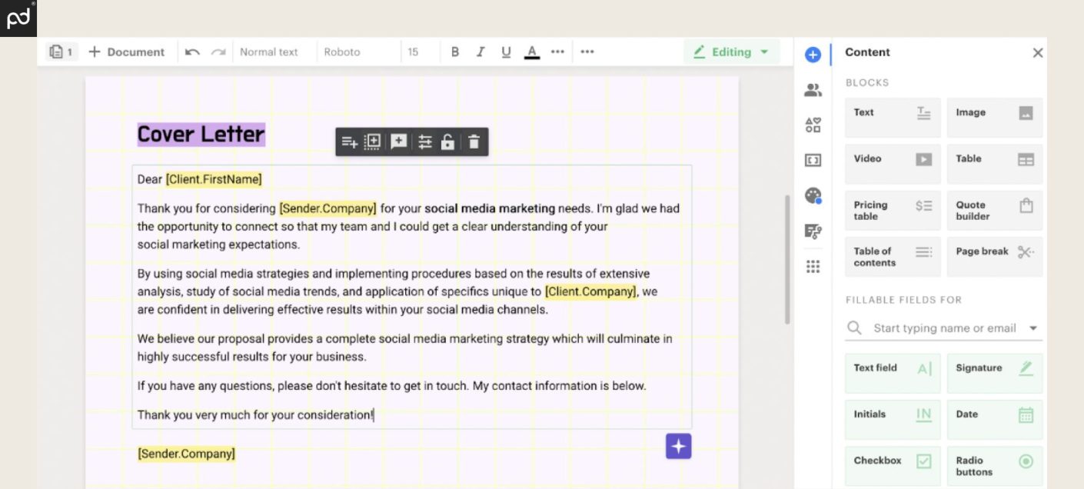Toggle underline formatting
Image resolution: width=1084 pixels, height=489 pixels.
pos(506,52)
